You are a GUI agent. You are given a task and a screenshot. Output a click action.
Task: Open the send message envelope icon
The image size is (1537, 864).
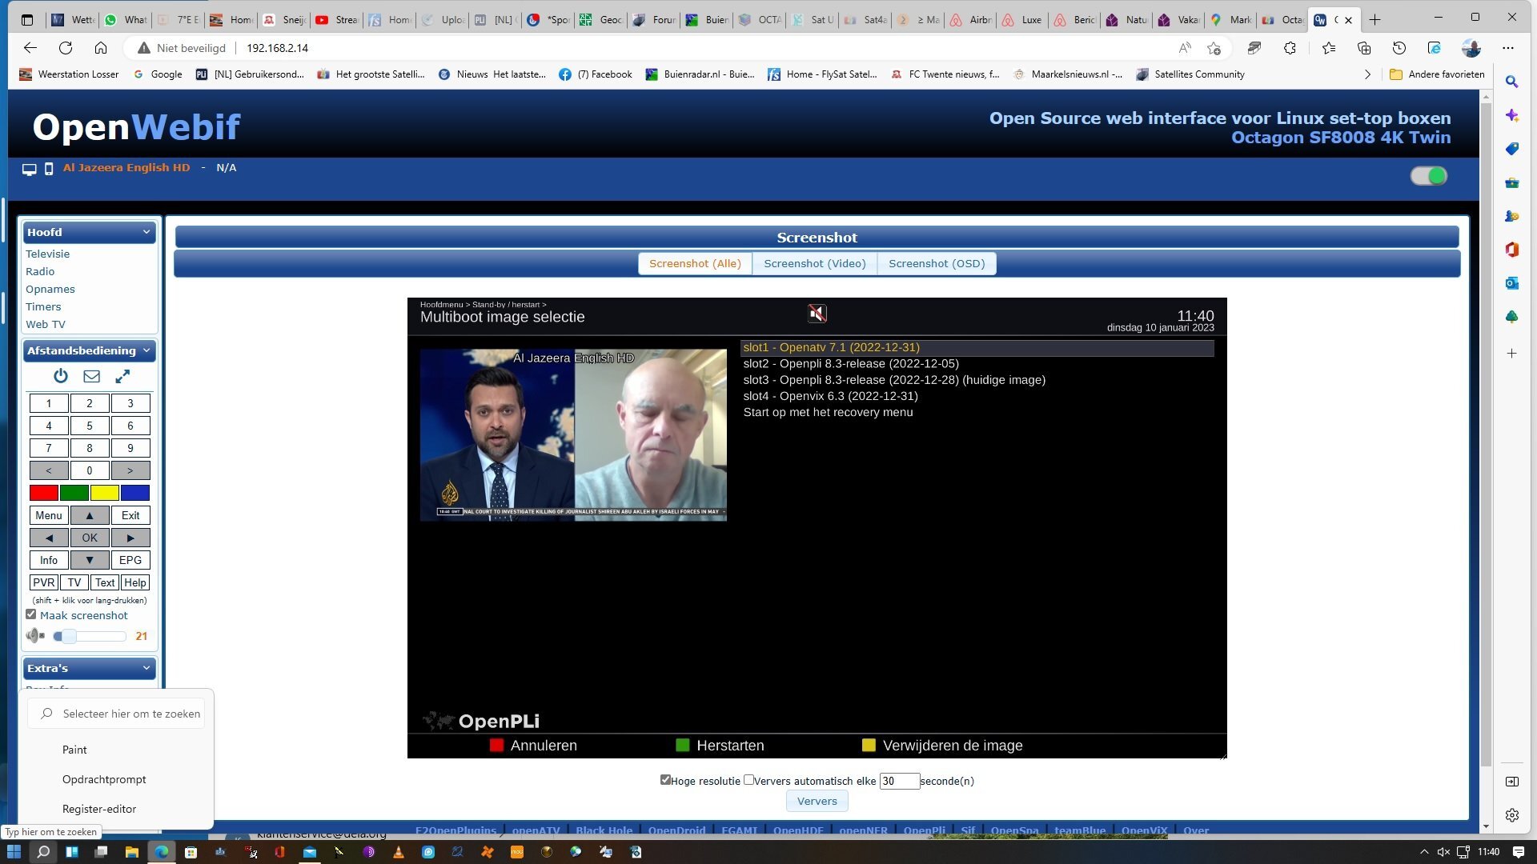pos(91,376)
